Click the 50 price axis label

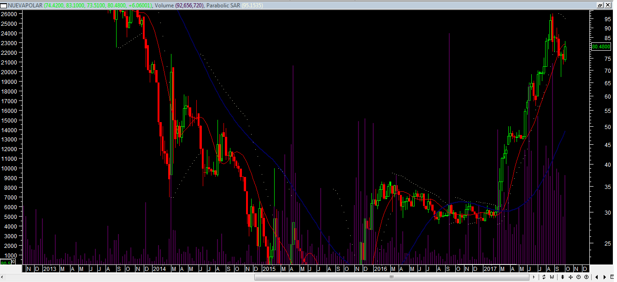tap(608, 127)
